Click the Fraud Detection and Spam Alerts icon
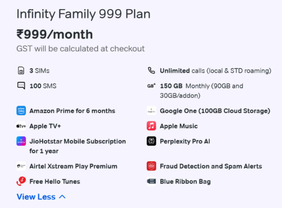Viewport: 282px width, 208px height. click(151, 166)
